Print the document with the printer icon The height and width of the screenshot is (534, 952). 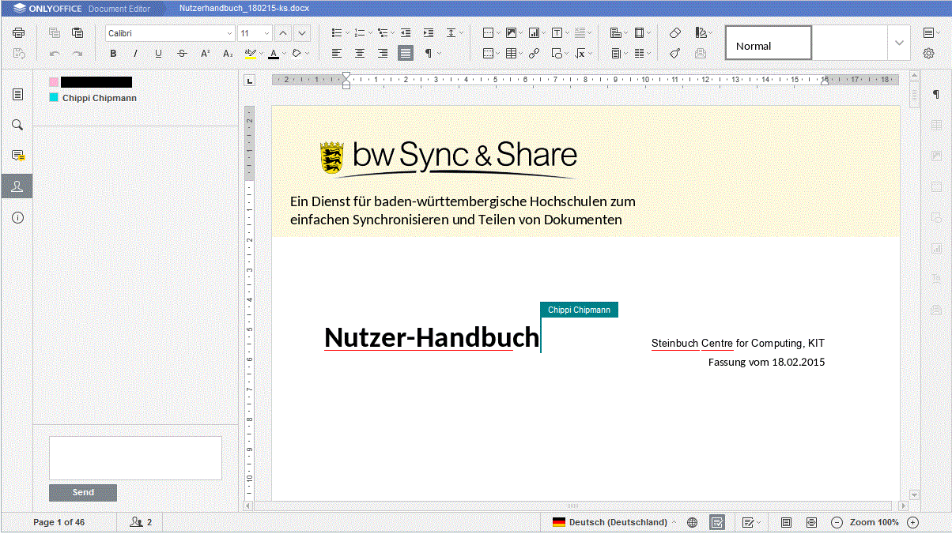[19, 32]
